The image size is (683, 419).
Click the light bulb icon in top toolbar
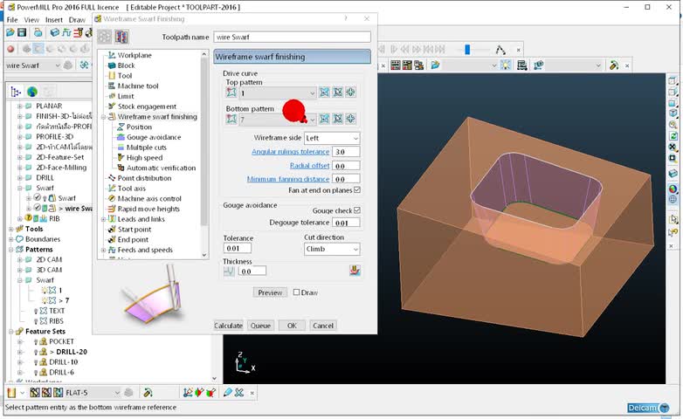(506, 65)
